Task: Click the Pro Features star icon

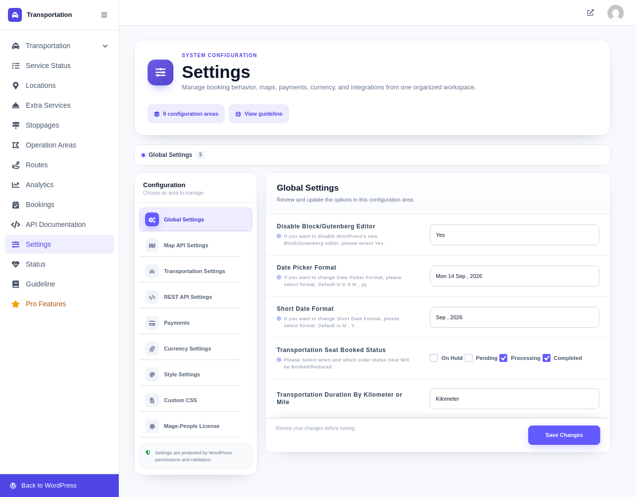Action: pos(15,304)
